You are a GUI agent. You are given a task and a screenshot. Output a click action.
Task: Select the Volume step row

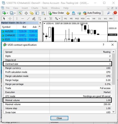point(58,108)
